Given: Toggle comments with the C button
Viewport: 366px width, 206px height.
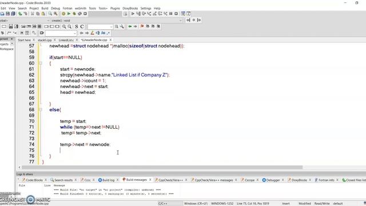Looking at the screenshot, I should [82, 27].
